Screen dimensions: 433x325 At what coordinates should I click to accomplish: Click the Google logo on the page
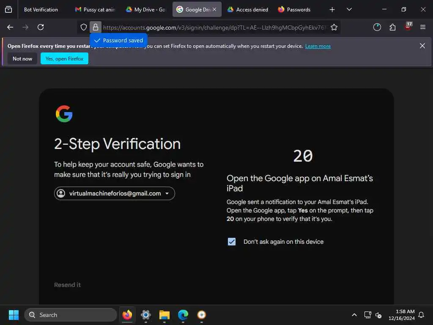64,113
